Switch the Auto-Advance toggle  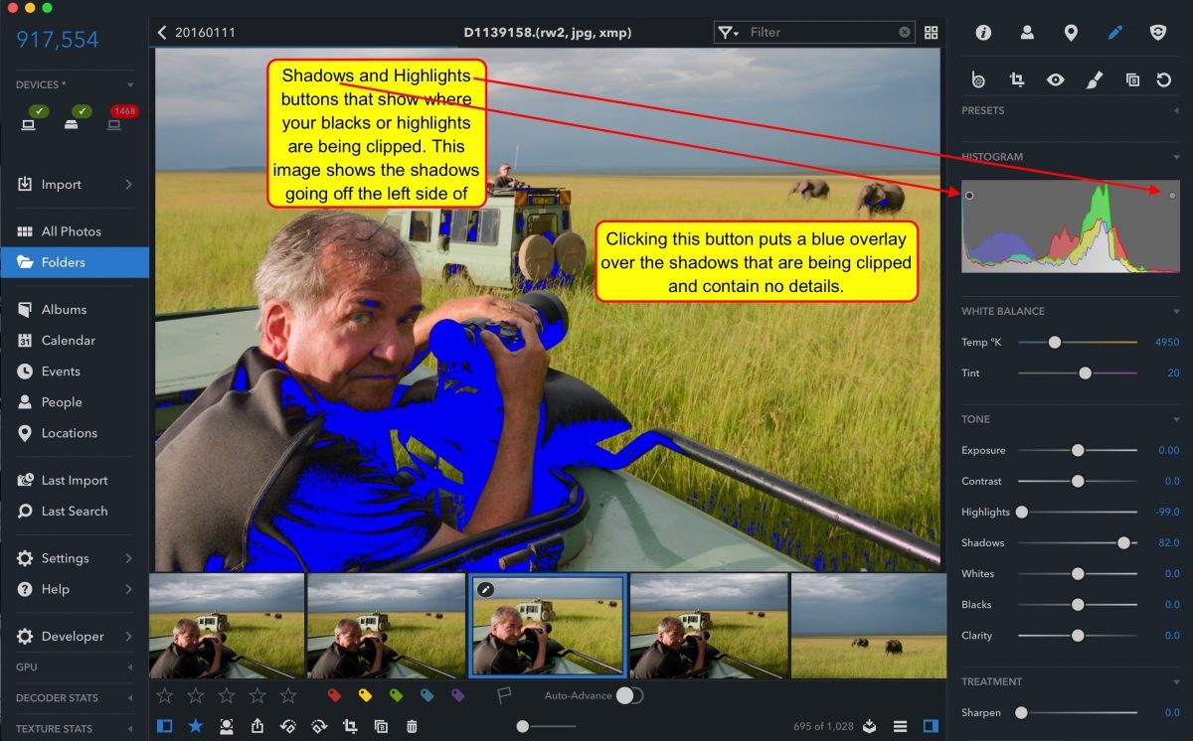point(628,695)
